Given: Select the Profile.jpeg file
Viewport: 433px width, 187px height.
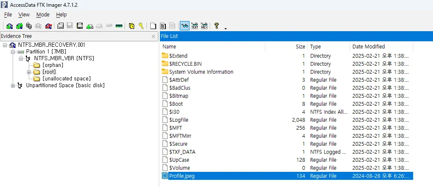Looking at the screenshot, I should pyautogui.click(x=287, y=176).
